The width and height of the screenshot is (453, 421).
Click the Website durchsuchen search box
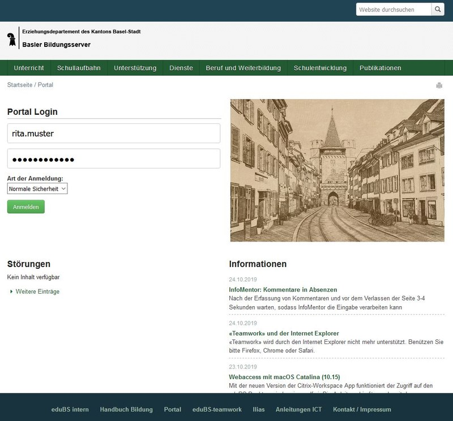[x=392, y=9]
